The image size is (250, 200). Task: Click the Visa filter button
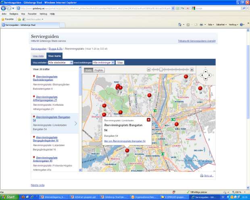[120, 62]
